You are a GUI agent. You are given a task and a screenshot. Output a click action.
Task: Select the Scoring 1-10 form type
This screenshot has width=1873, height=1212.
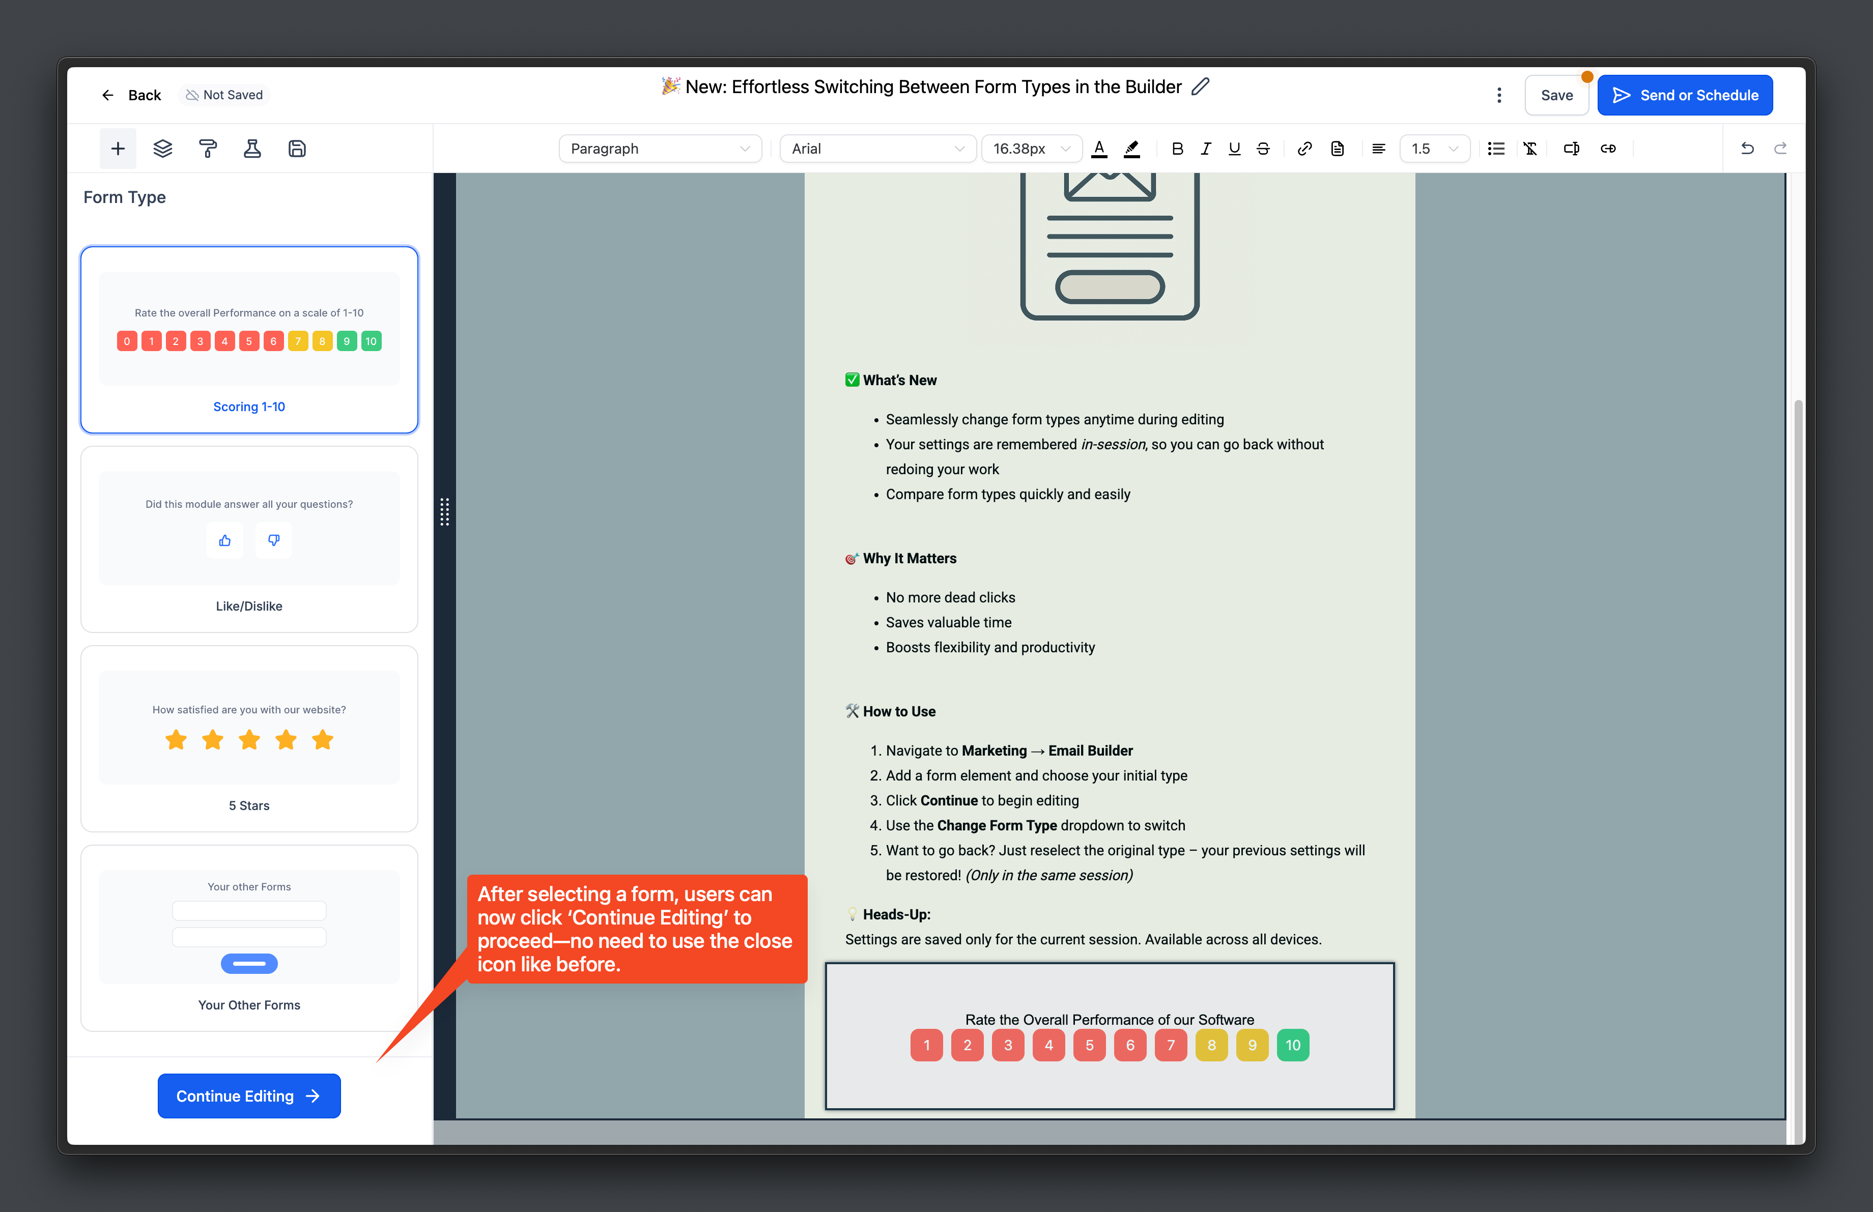[x=249, y=340]
